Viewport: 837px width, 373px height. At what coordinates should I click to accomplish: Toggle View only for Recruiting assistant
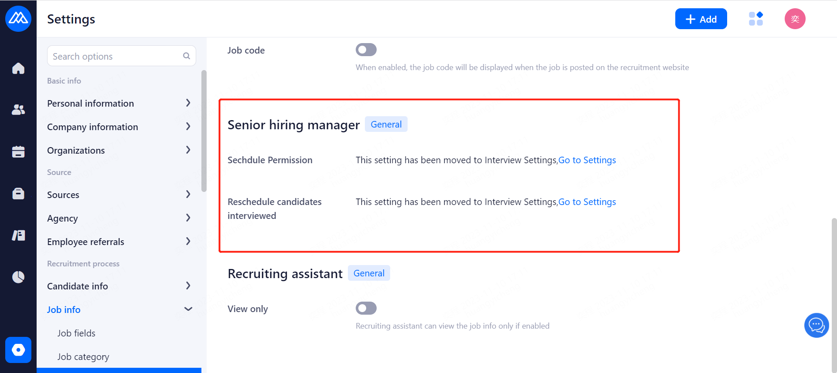coord(366,308)
